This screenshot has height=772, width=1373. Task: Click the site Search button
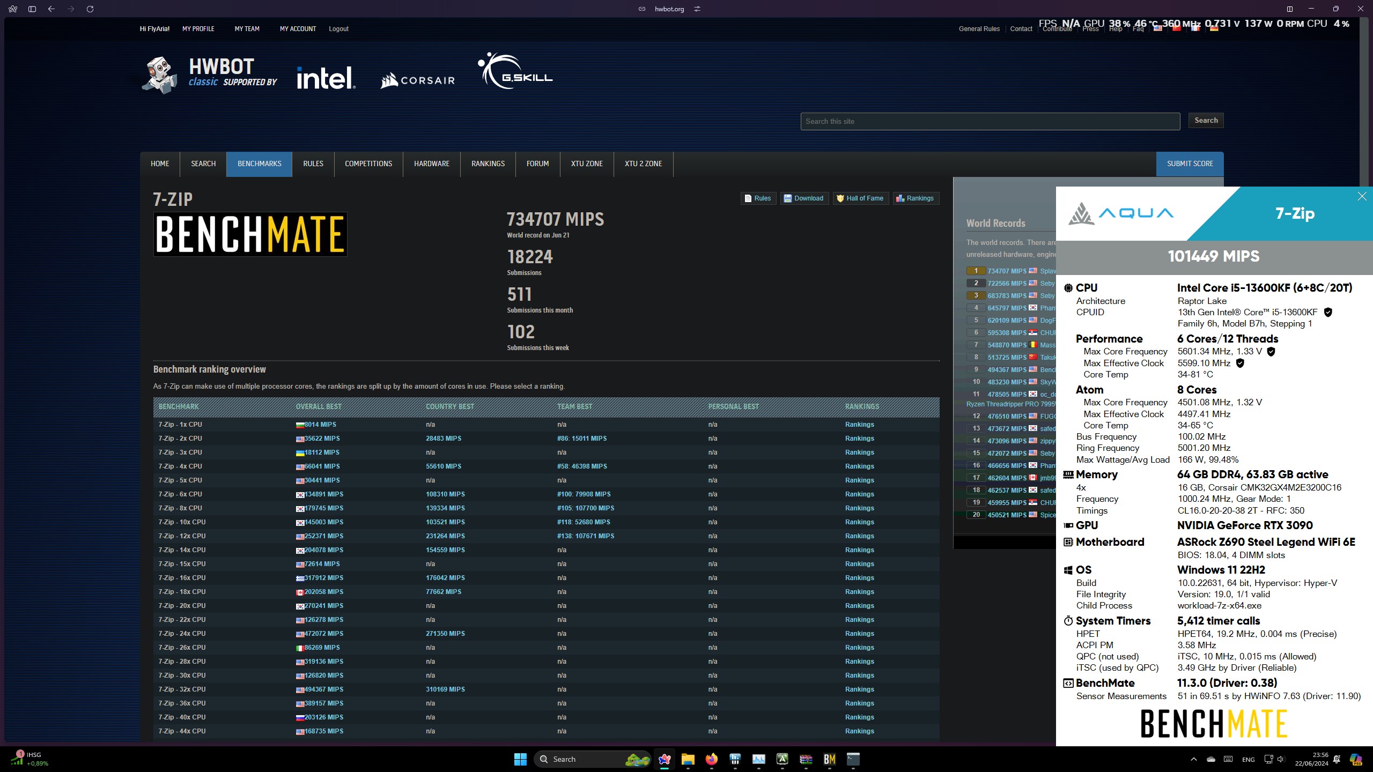coord(1206,121)
